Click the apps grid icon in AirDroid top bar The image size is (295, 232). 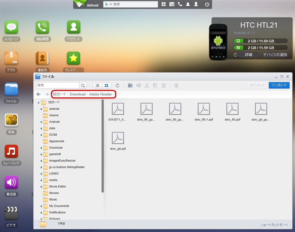coord(164,4)
